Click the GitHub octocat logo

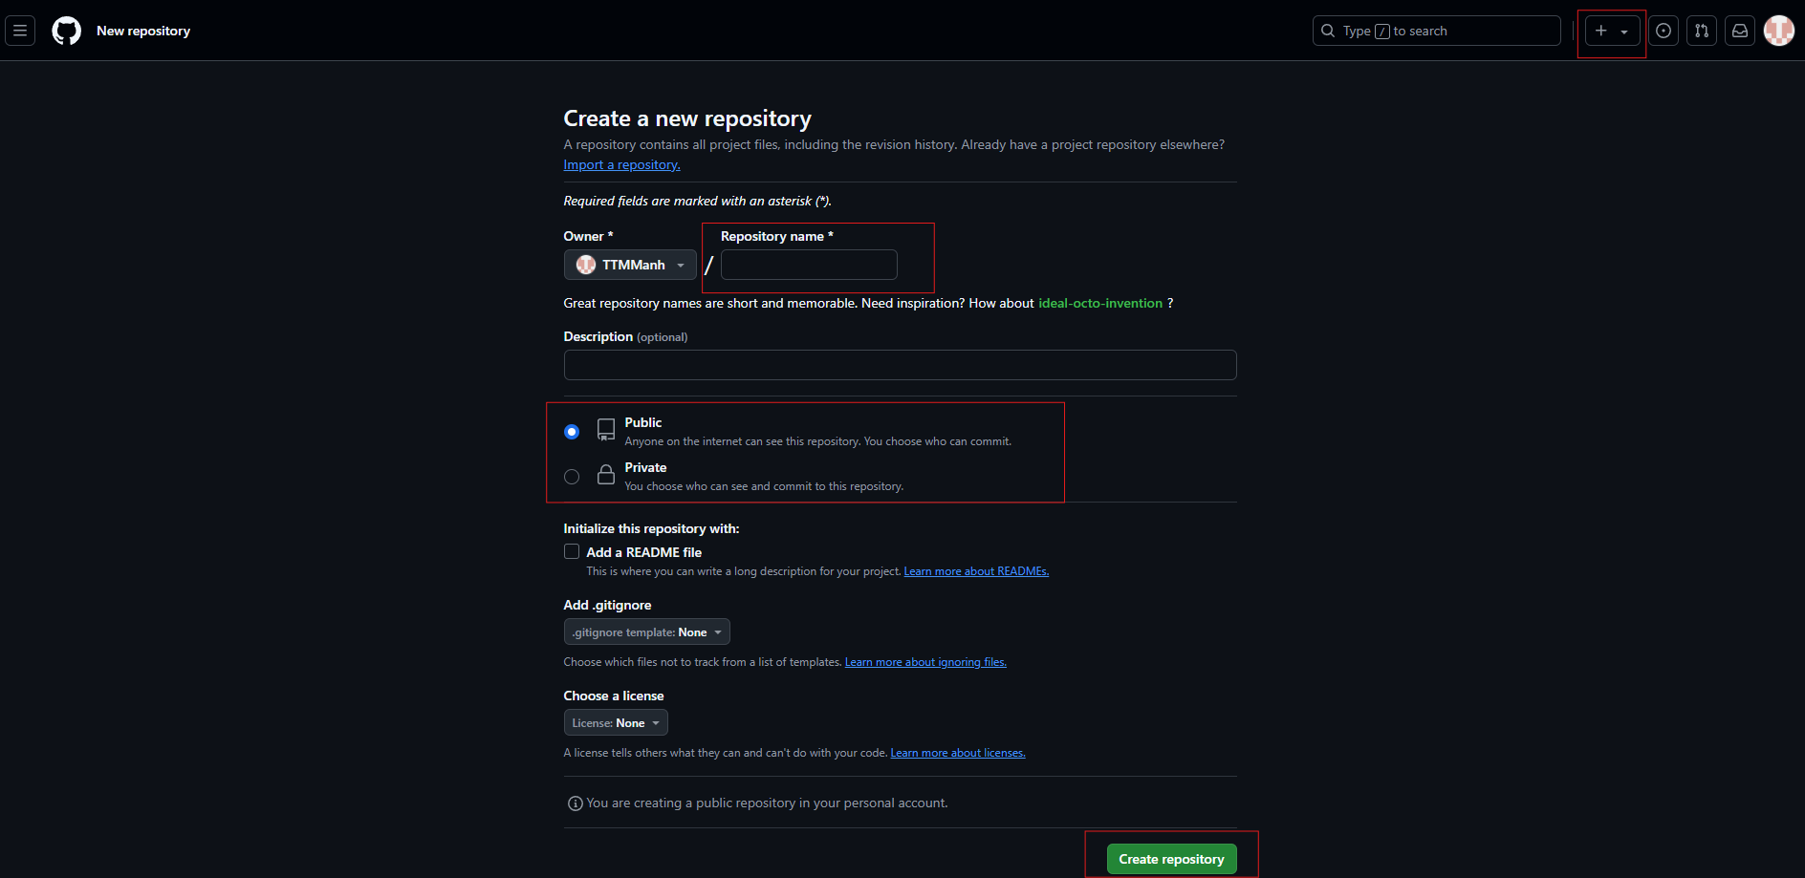tap(67, 31)
